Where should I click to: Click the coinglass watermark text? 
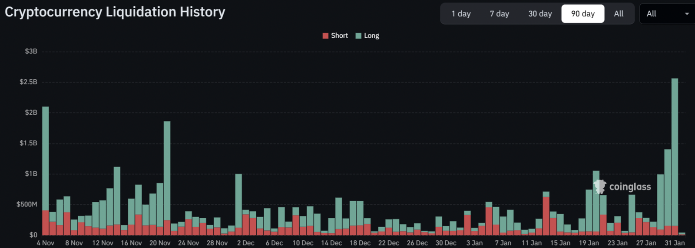pyautogui.click(x=630, y=187)
